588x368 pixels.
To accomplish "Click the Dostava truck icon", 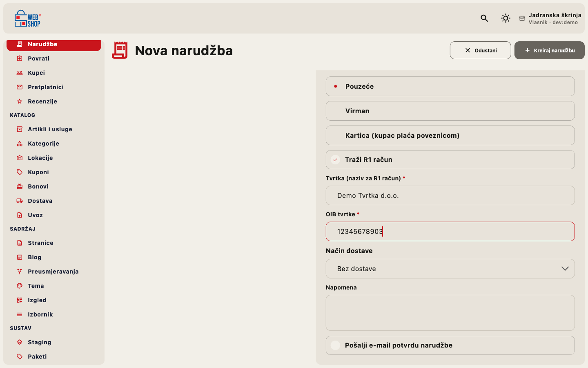I will tap(20, 201).
